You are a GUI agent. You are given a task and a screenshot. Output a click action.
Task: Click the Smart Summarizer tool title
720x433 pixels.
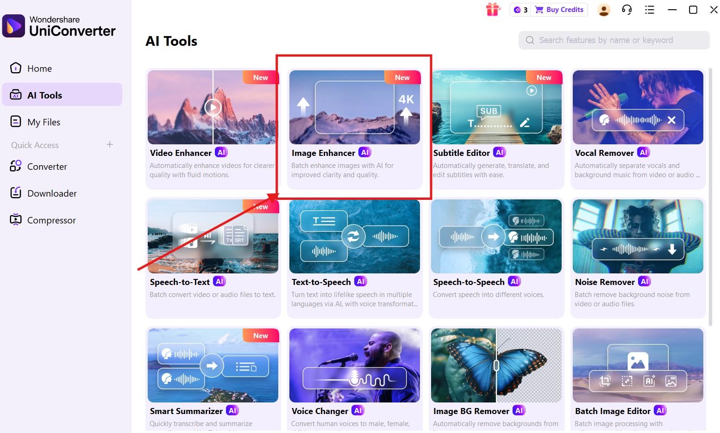186,411
